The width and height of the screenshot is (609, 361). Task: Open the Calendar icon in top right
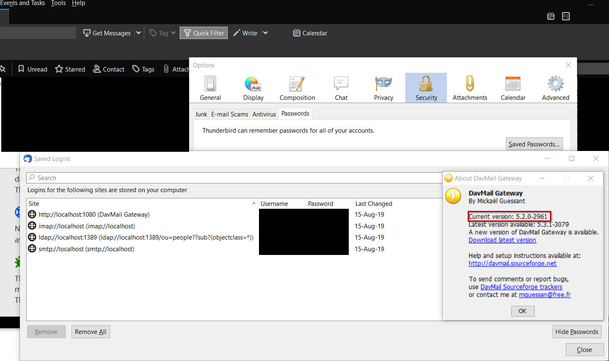pyautogui.click(x=551, y=16)
